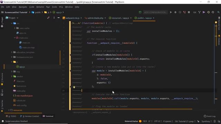This screenshot has height=124, width=221.
Task: Close the webpack.mix.js tab
Action: tap(81, 18)
